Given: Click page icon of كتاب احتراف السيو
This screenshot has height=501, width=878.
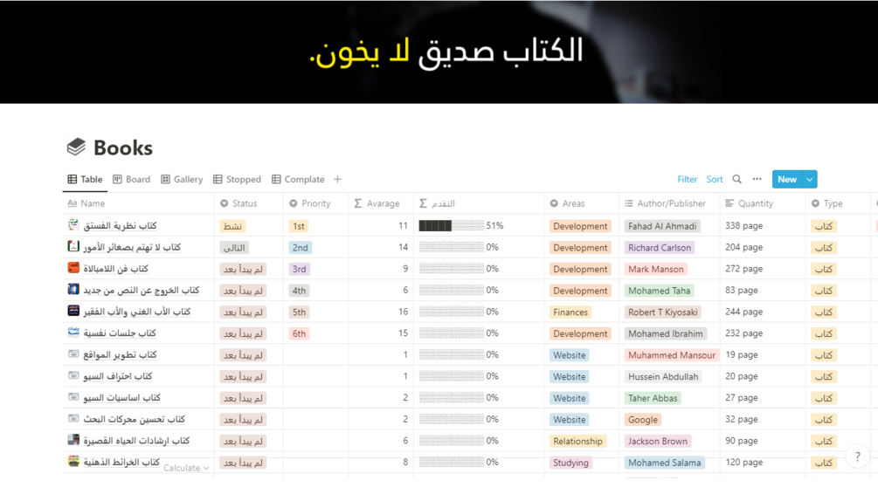Looking at the screenshot, I should click(x=73, y=375).
